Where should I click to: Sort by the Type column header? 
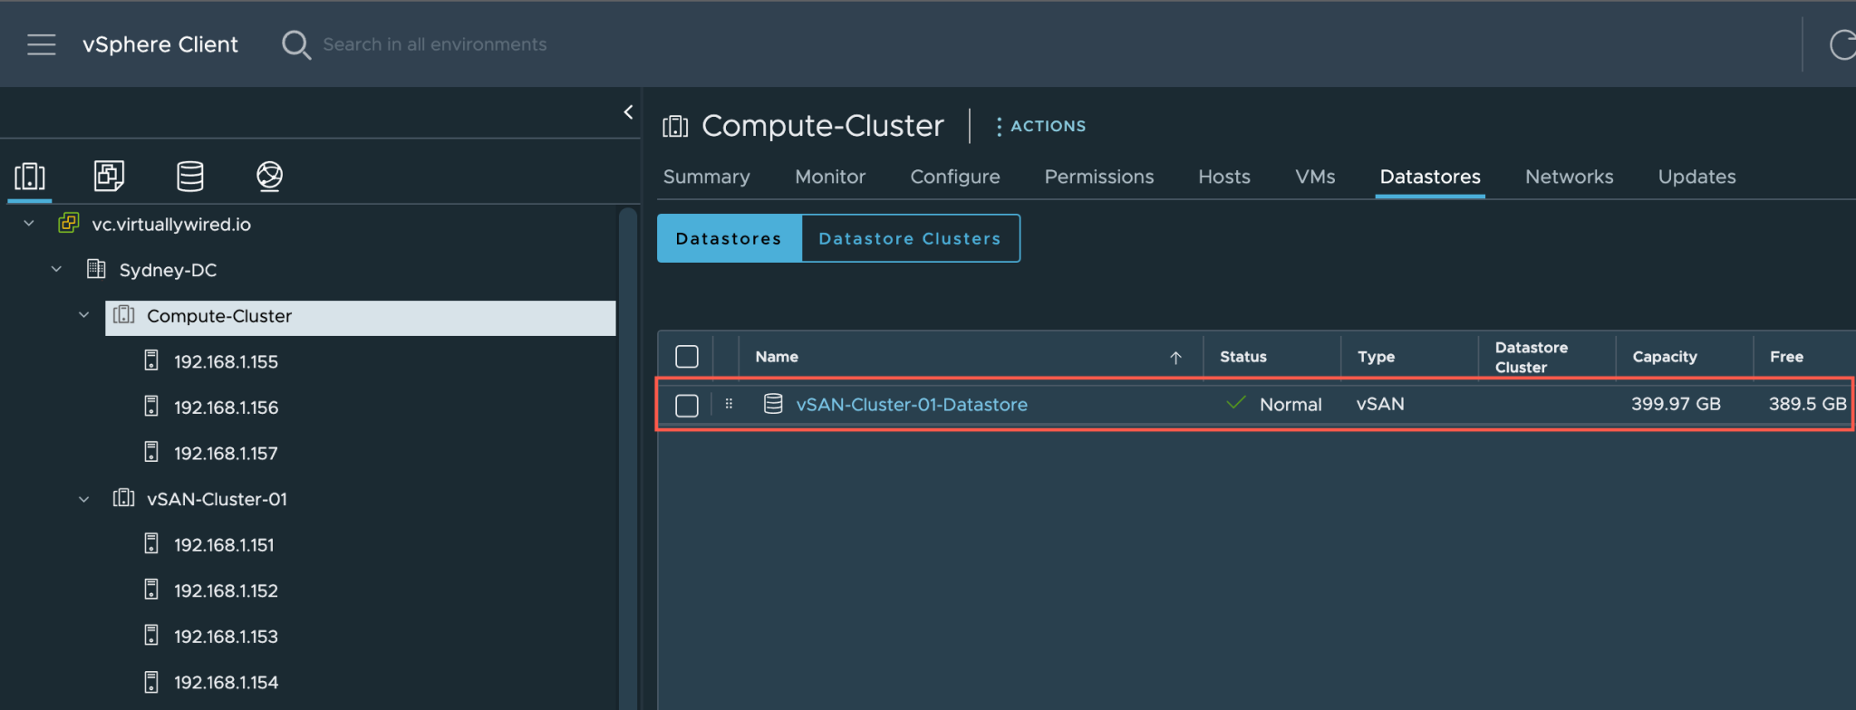(x=1376, y=357)
